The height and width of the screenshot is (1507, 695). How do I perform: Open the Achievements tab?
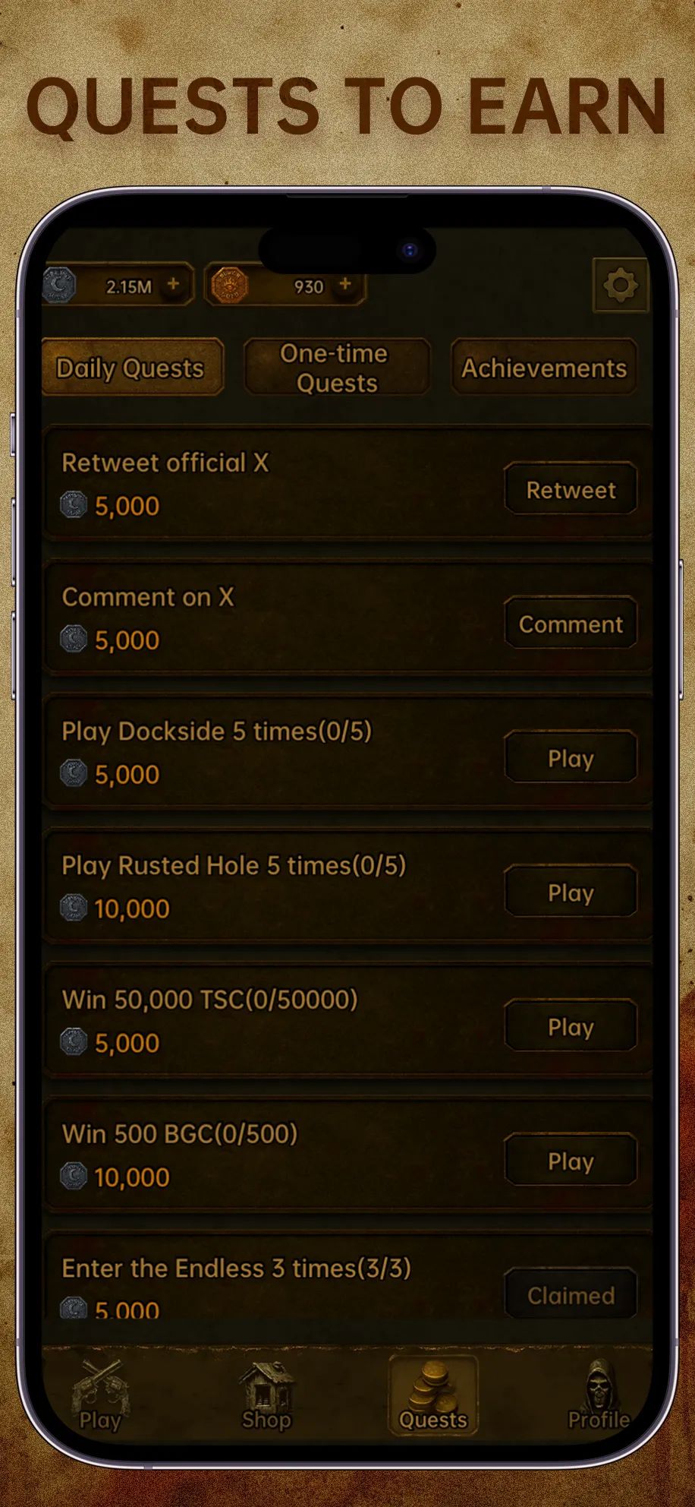(544, 368)
